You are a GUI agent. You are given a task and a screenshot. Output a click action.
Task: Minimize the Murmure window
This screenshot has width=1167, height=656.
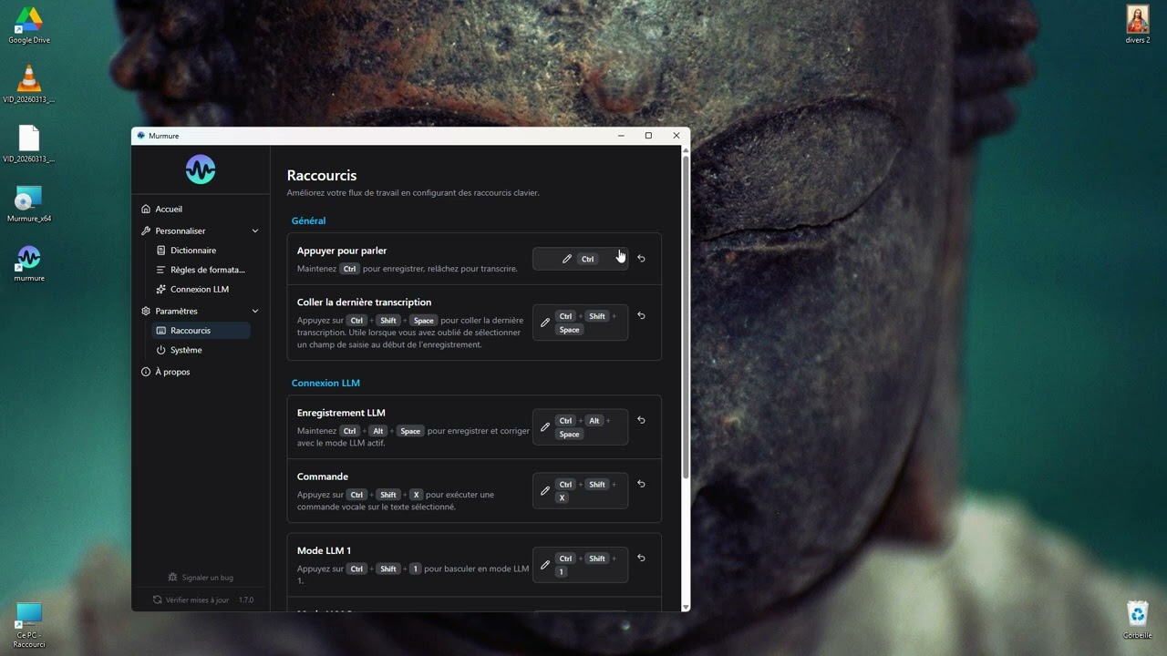pos(621,136)
